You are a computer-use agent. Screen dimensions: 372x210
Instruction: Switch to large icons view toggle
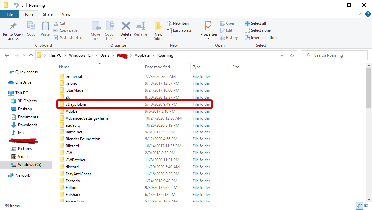366,206
